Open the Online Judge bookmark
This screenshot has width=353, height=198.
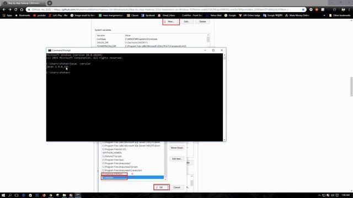click(x=249, y=15)
